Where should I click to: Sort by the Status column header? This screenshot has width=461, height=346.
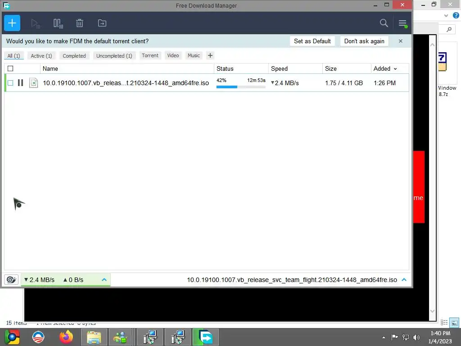pyautogui.click(x=225, y=68)
